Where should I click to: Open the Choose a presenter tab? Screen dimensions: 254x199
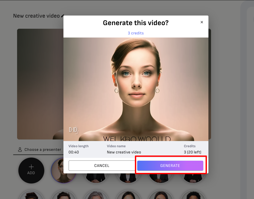point(40,150)
